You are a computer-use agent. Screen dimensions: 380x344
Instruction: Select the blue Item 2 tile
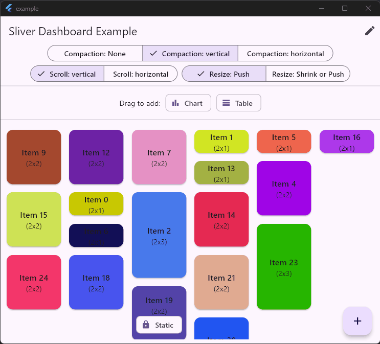click(x=159, y=235)
